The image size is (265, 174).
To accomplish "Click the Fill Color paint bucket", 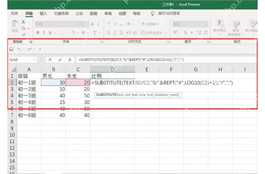I will (73, 32).
